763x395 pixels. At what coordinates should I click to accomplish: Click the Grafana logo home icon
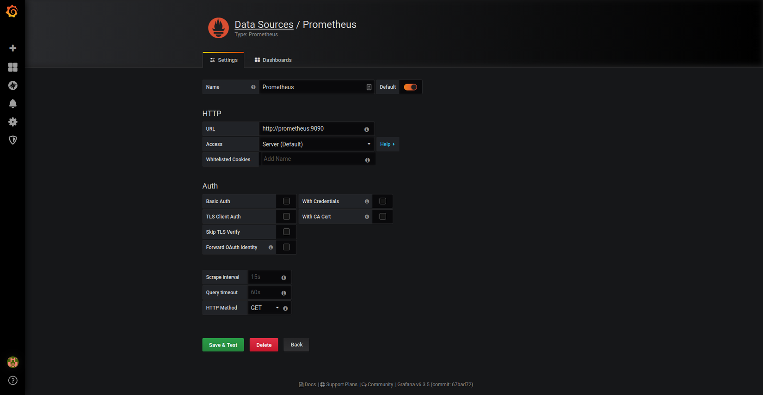(x=12, y=12)
